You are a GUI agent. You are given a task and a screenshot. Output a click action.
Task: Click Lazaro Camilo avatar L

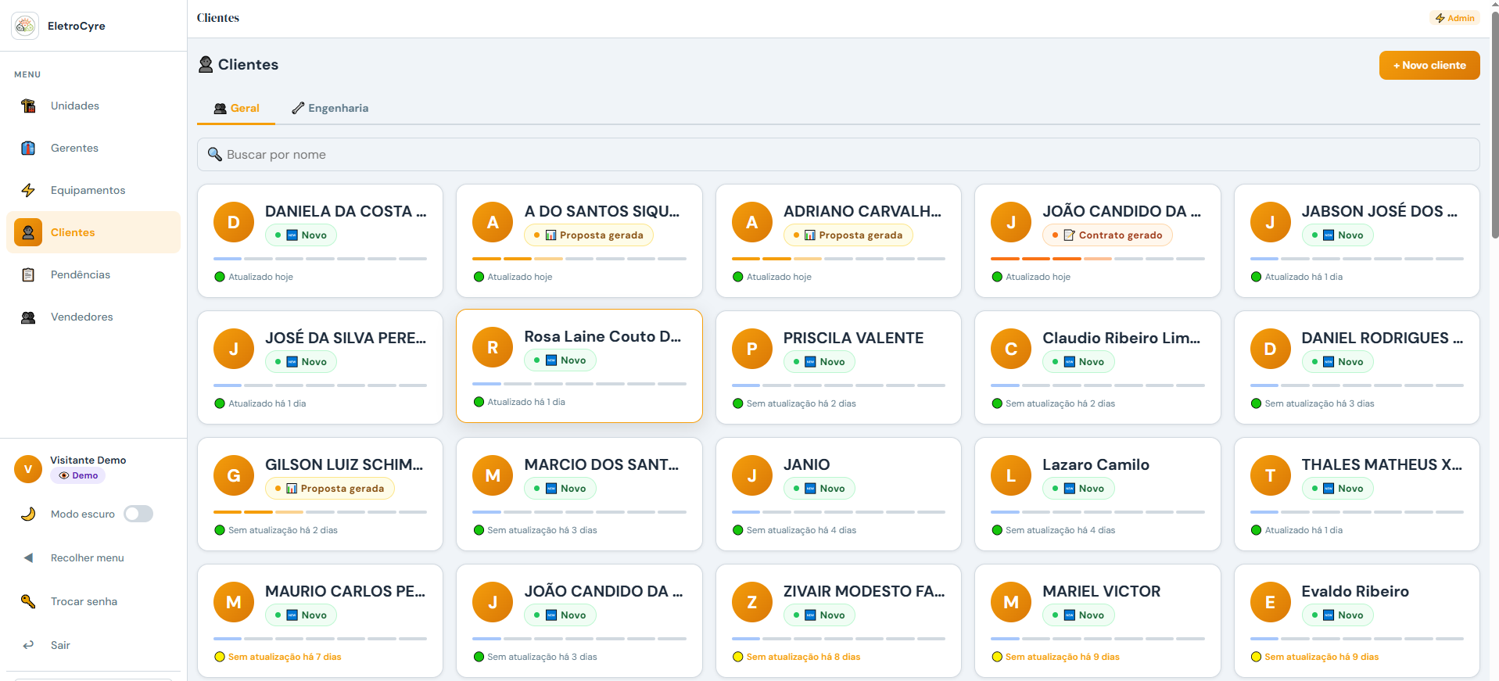tap(1011, 475)
